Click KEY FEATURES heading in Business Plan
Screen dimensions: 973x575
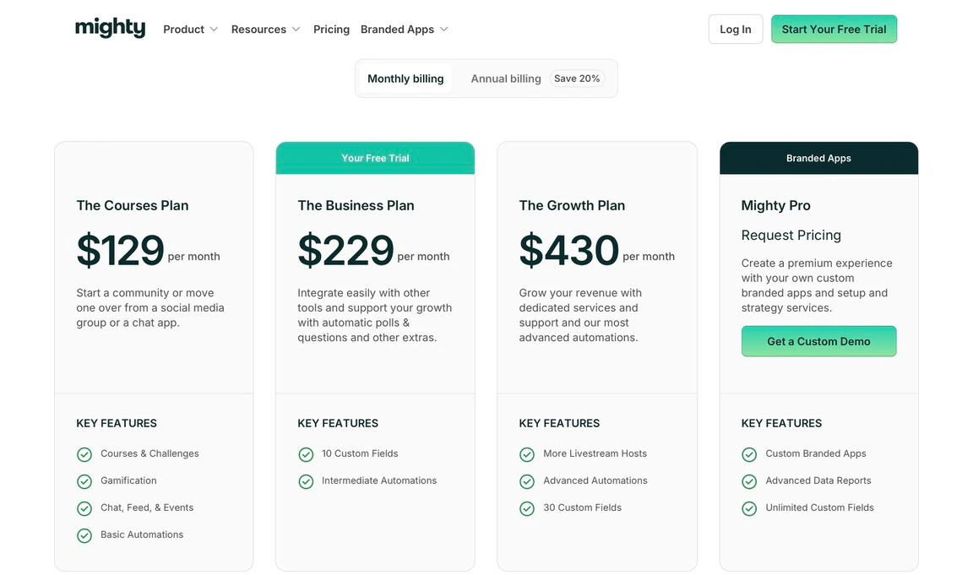(x=338, y=423)
